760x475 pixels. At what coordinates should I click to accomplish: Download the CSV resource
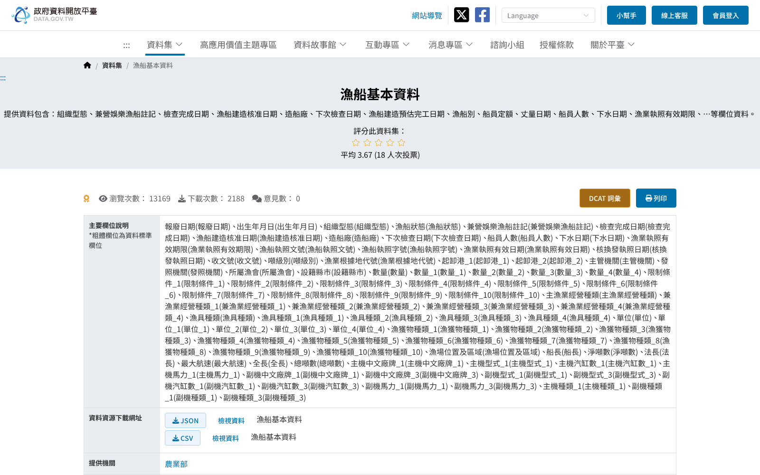[182, 438]
